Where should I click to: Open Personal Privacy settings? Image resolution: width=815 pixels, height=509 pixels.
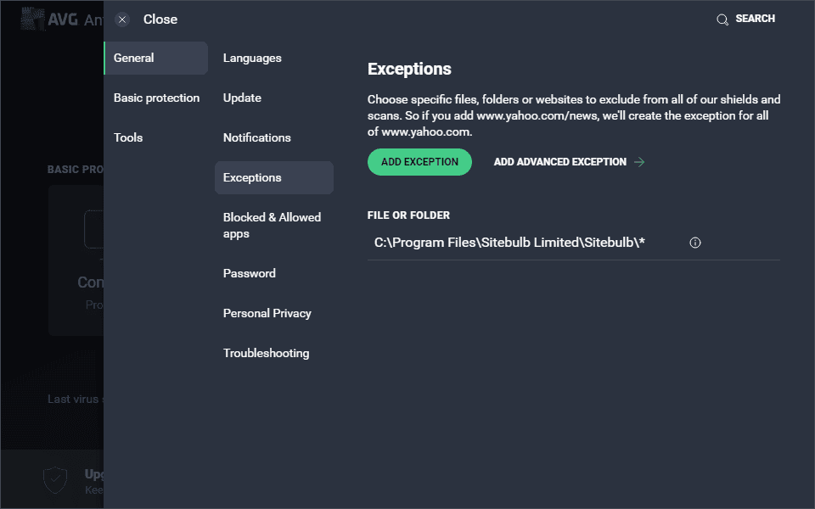click(267, 313)
